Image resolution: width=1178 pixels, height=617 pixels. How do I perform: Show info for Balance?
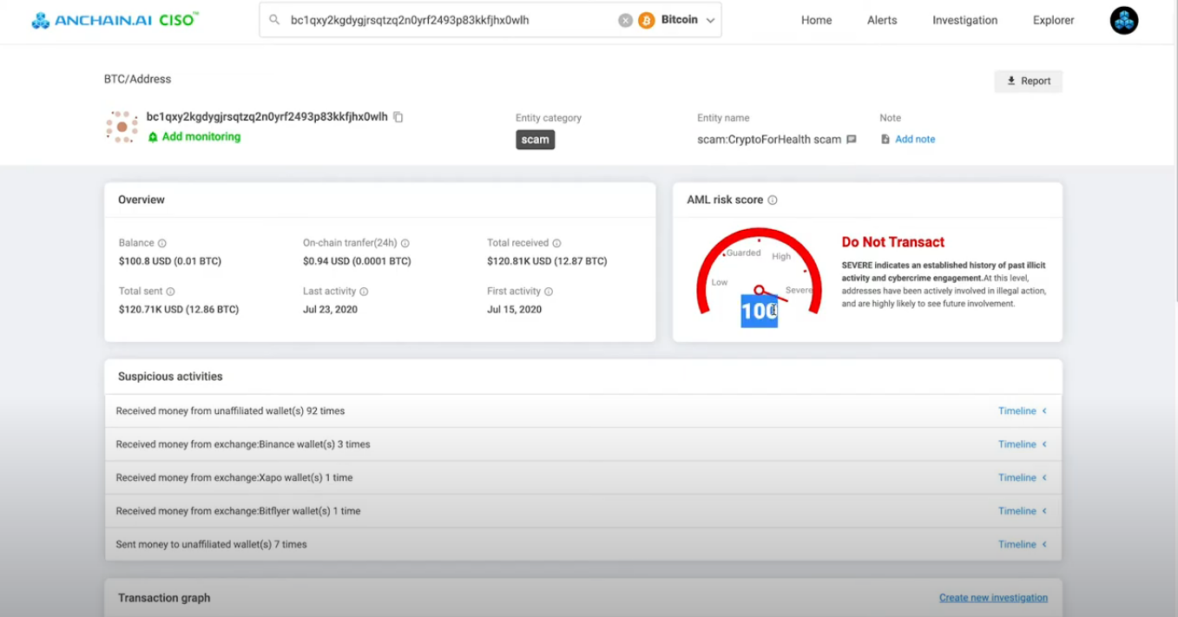tap(162, 244)
